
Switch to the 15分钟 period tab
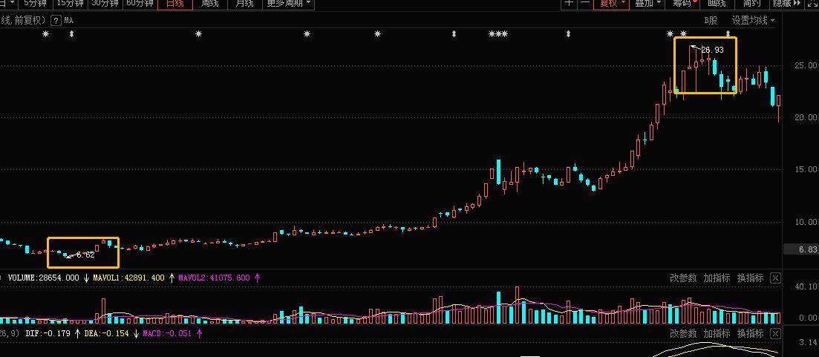click(x=70, y=3)
